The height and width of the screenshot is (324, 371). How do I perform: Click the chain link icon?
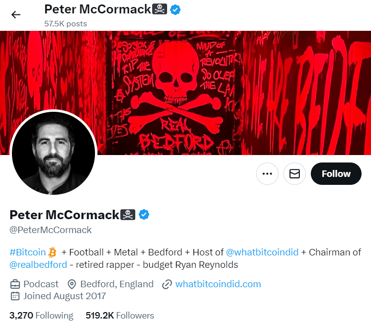(x=167, y=284)
